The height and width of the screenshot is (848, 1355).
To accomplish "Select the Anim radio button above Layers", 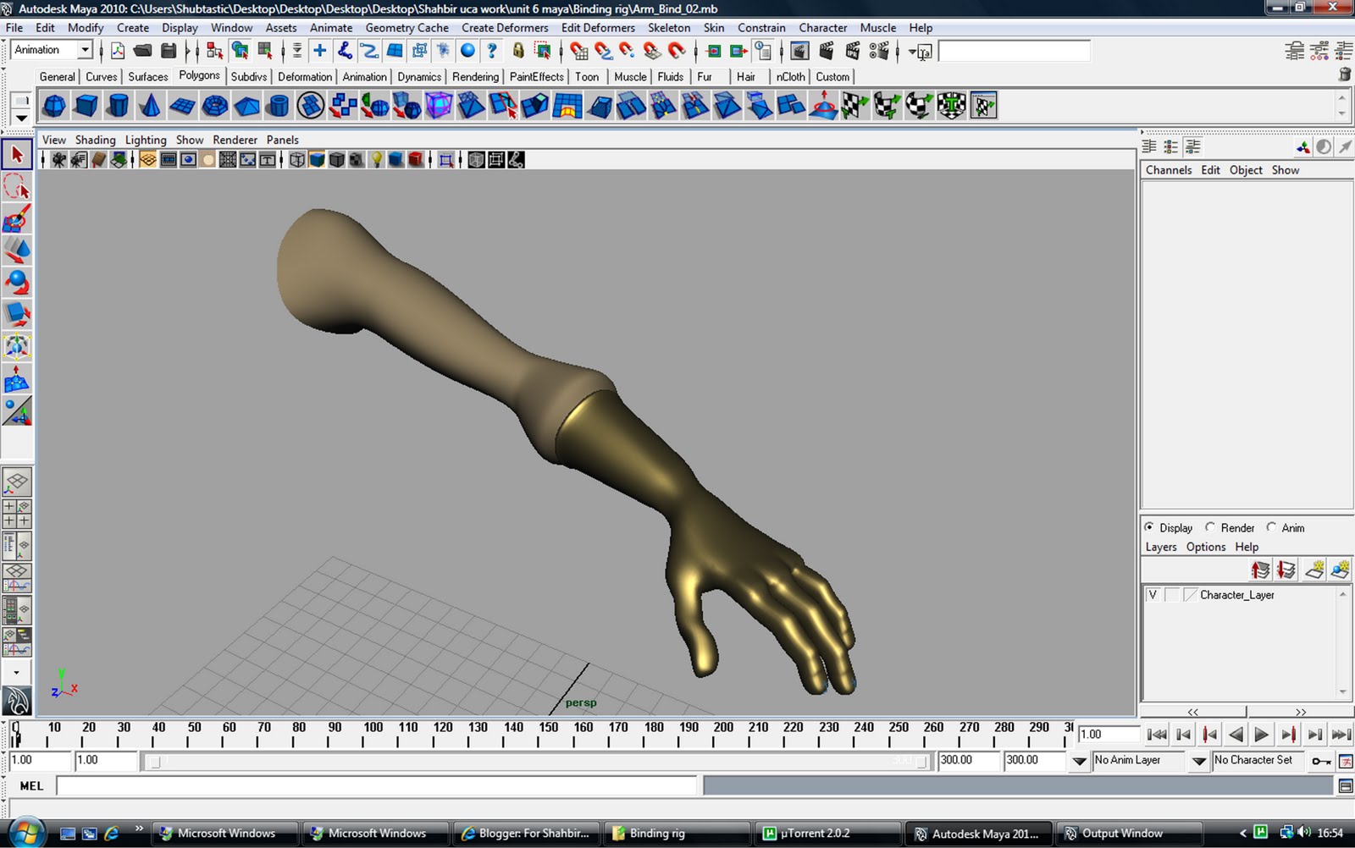I will (x=1271, y=527).
